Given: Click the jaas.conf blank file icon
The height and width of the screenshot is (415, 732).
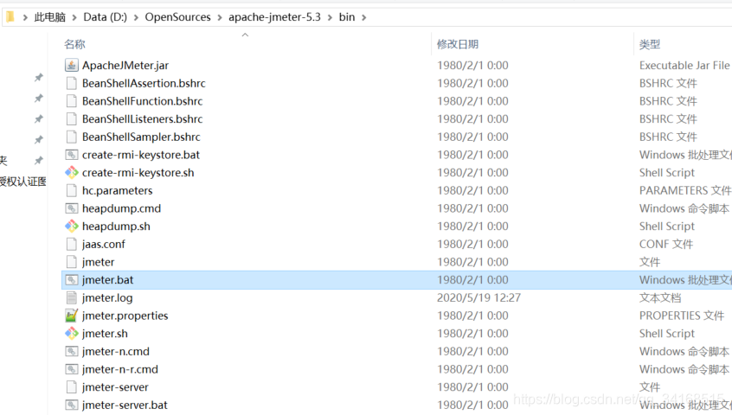Looking at the screenshot, I should pos(72,244).
